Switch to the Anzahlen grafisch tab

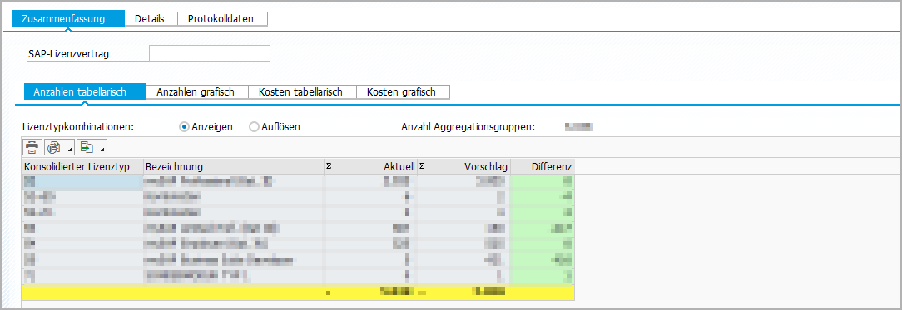(x=197, y=92)
